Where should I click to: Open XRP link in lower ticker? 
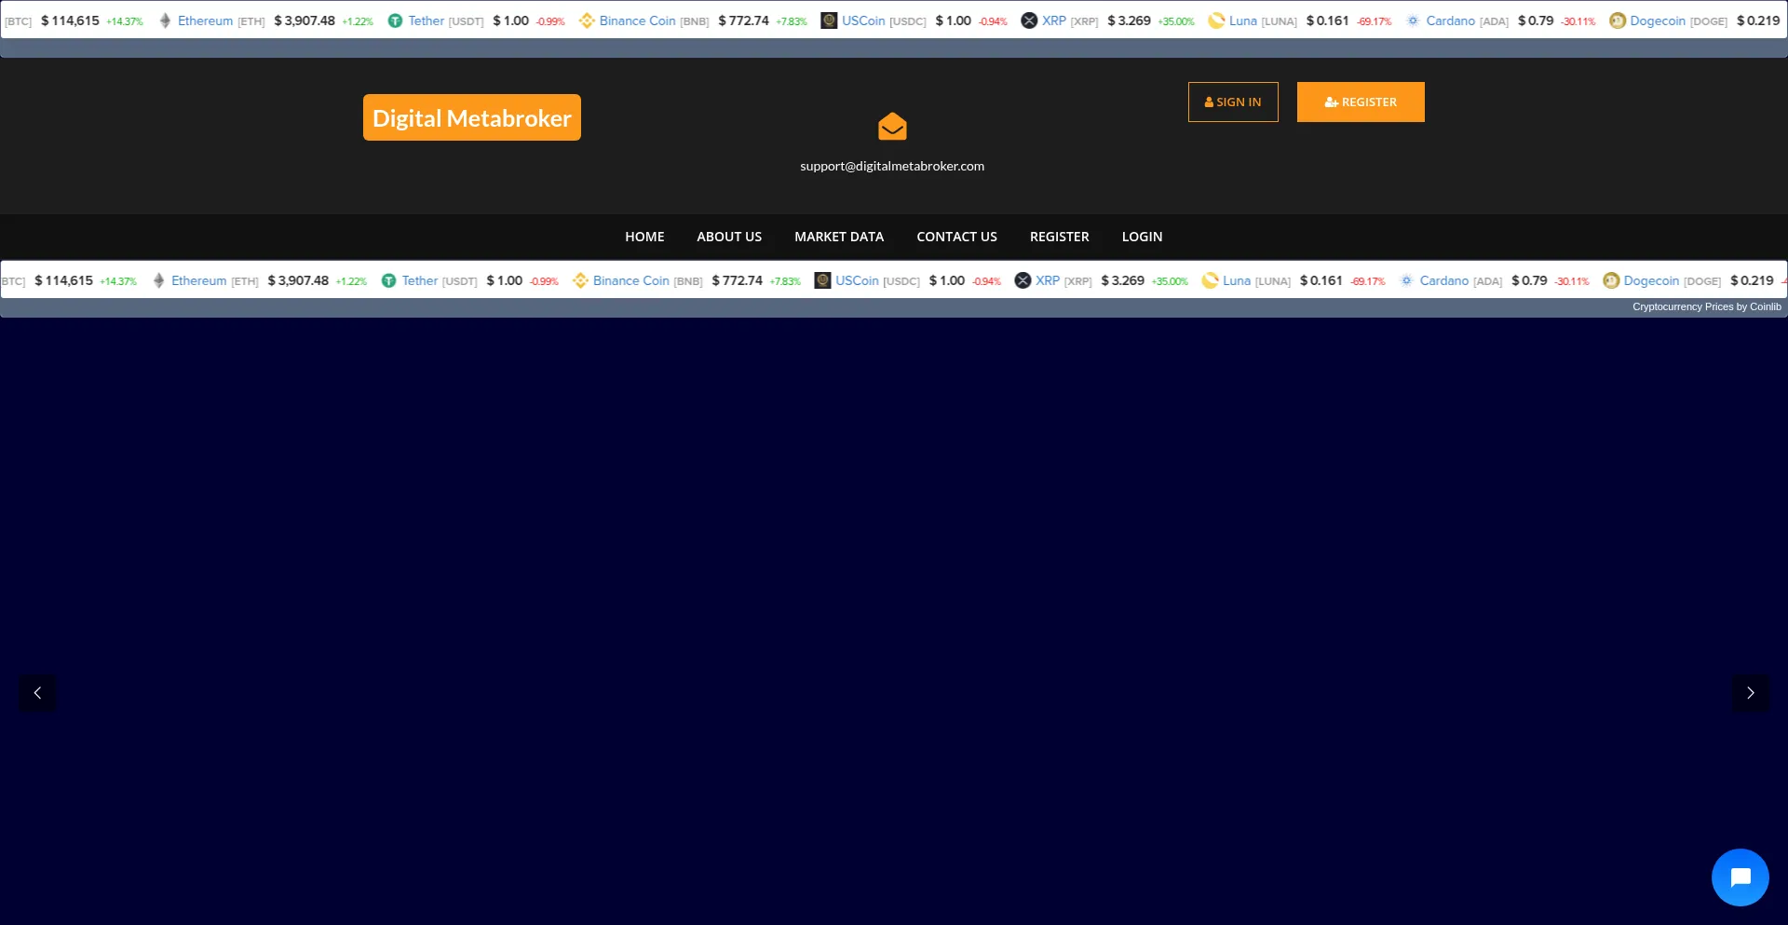(1047, 280)
